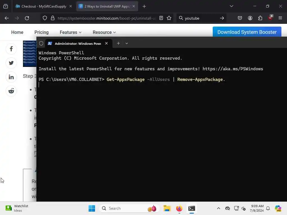
Task: Go to the Home page link
Action: pos(17,32)
